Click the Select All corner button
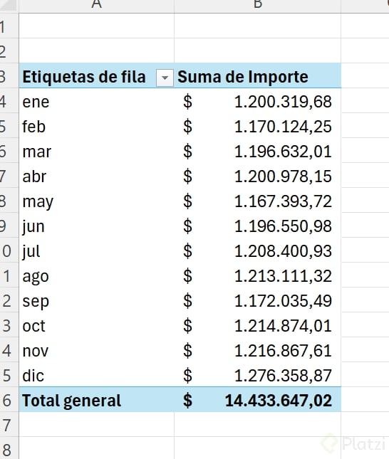This screenshot has width=389, height=459. coord(9,6)
